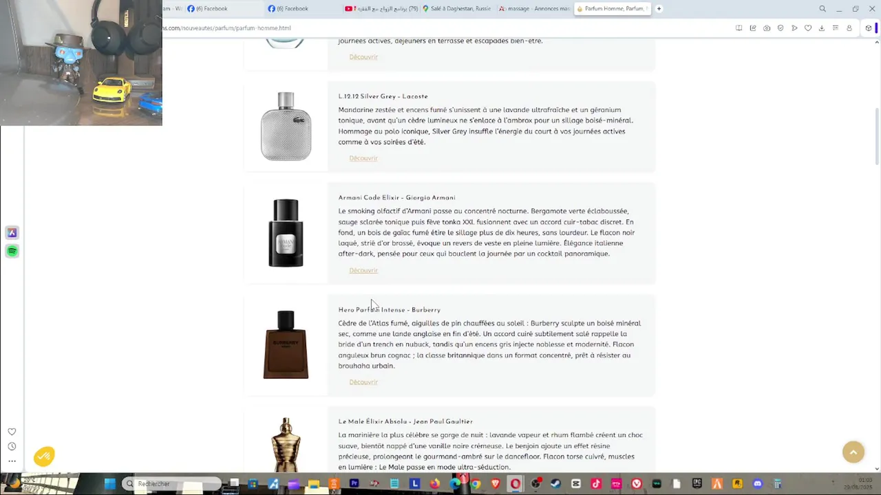
Task: Click the round yellow checkmark badge
Action: [44, 456]
